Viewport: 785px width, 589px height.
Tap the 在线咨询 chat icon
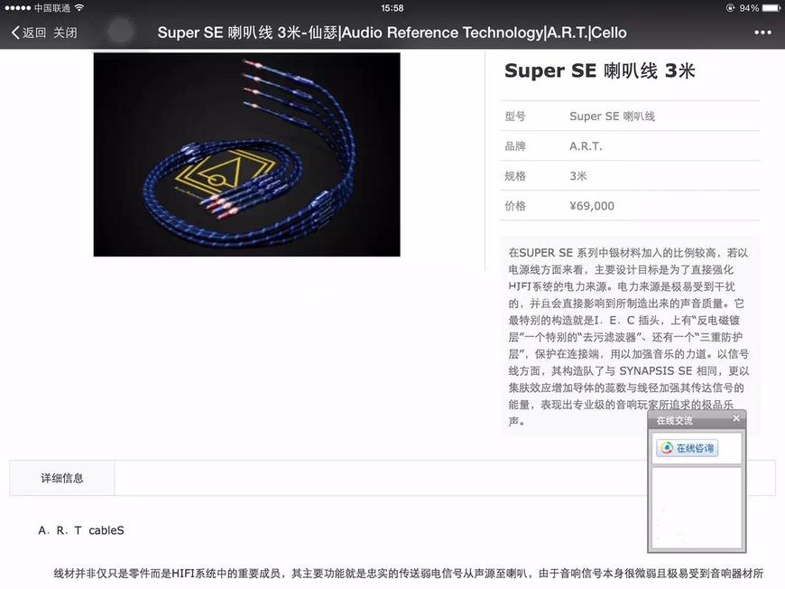click(667, 448)
